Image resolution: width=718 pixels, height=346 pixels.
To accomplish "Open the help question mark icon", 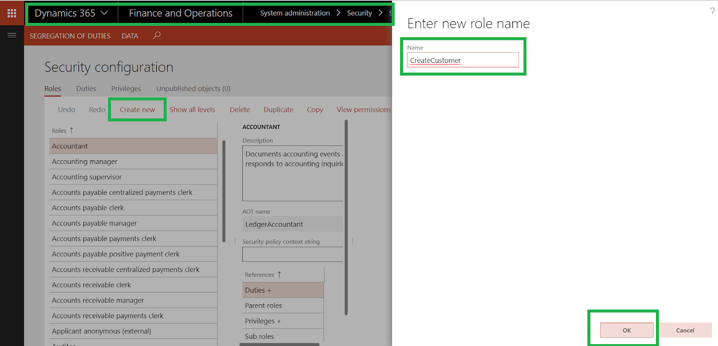I will click(712, 11).
